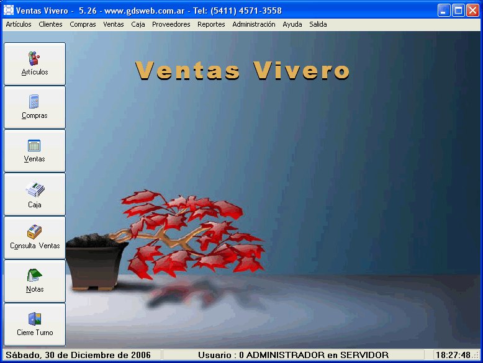This screenshot has height=363, width=483.
Task: Open the Caja cash register button
Action: pyautogui.click(x=35, y=194)
